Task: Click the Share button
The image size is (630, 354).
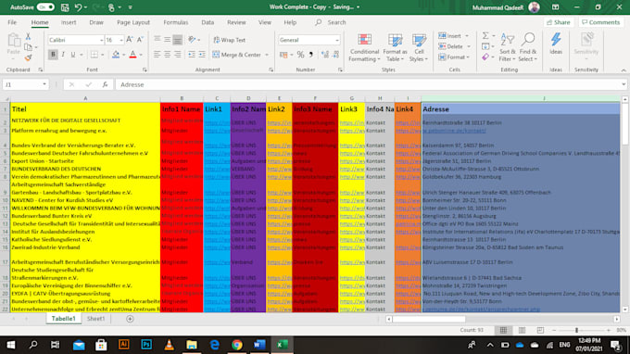Action: click(559, 22)
